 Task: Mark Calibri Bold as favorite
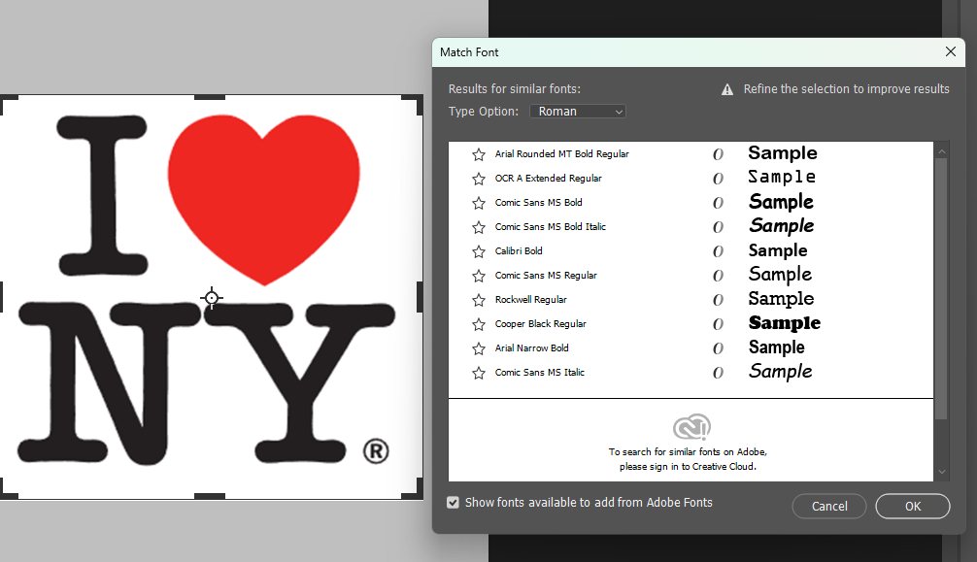tap(479, 251)
